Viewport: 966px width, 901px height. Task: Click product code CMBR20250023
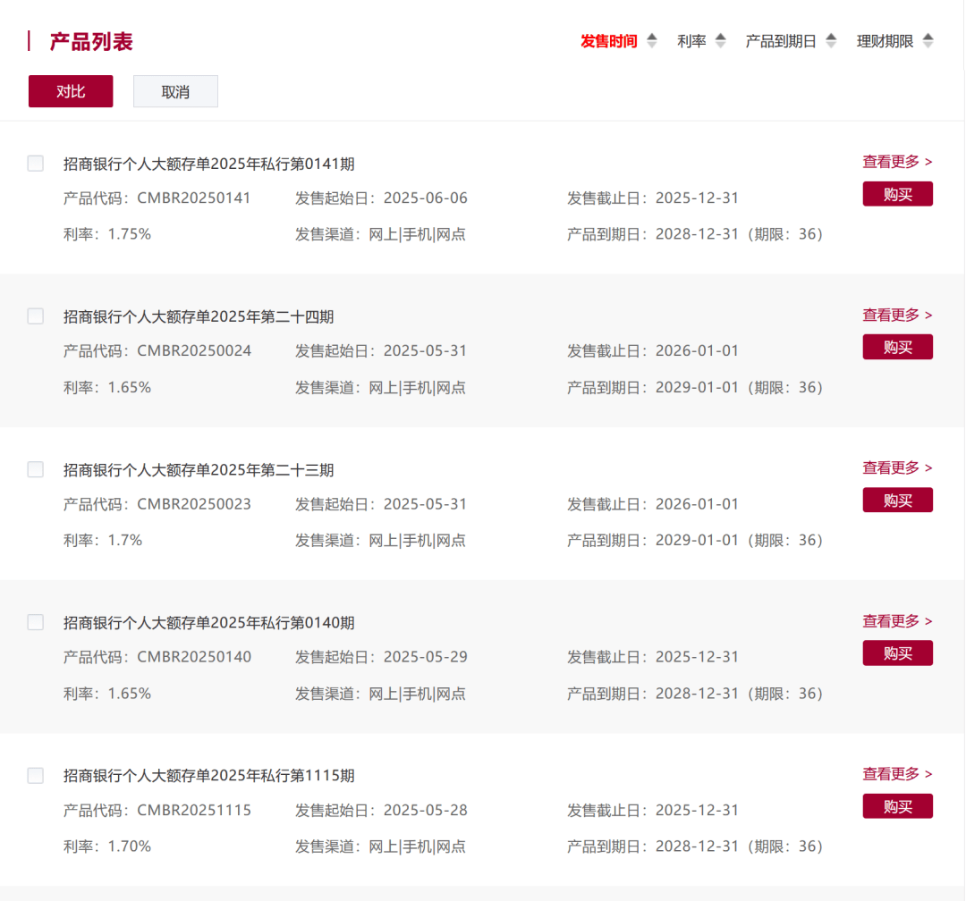pyautogui.click(x=193, y=504)
